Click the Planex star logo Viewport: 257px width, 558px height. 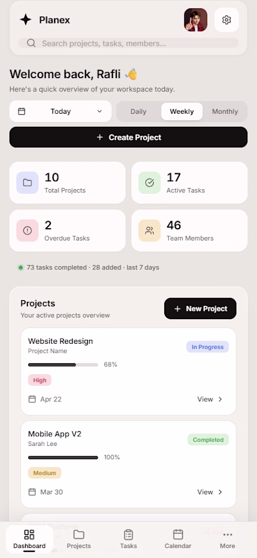26,20
